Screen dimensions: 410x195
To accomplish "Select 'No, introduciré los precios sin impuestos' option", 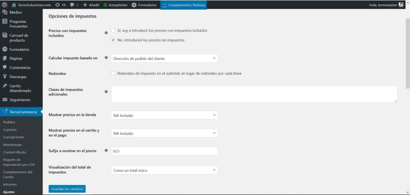I will pyautogui.click(x=114, y=40).
